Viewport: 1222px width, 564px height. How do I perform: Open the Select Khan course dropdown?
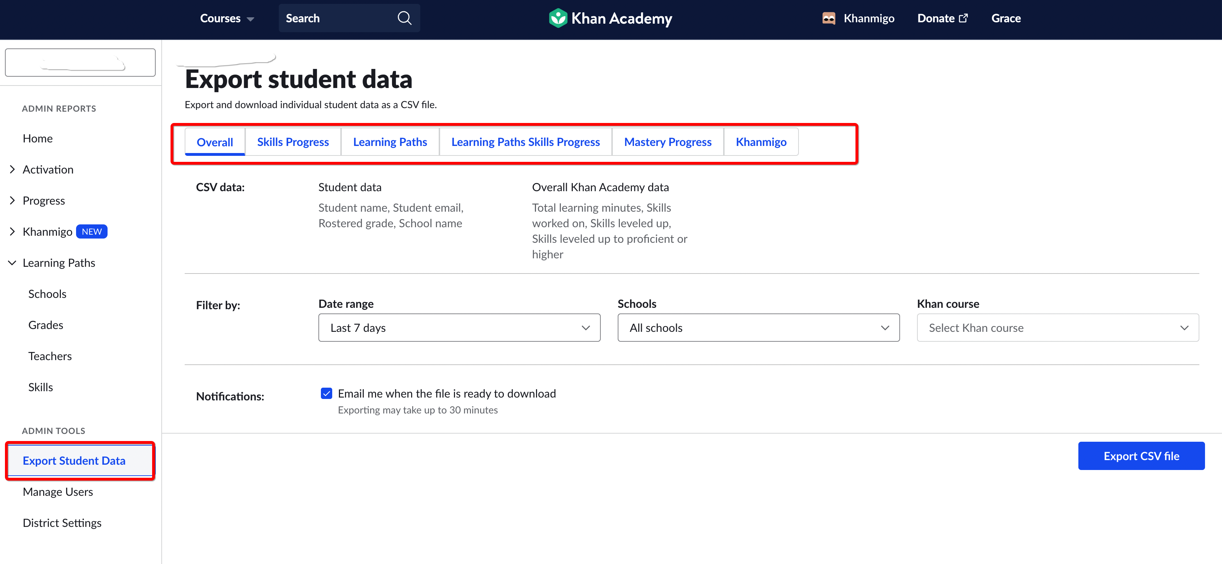click(1057, 328)
